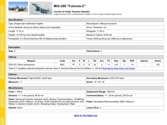167x125 pixels.
Task: Click the Description section header
Action: tap(86, 47)
